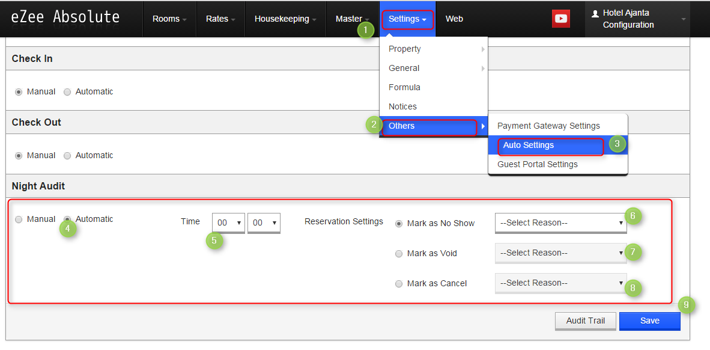The width and height of the screenshot is (710, 350).
Task: Choose Mark as Void option
Action: coord(399,254)
